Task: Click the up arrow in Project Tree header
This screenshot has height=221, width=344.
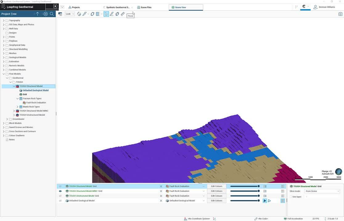Action: tap(38, 14)
